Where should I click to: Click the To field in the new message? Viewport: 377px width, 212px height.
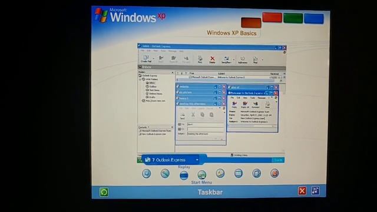click(206, 124)
